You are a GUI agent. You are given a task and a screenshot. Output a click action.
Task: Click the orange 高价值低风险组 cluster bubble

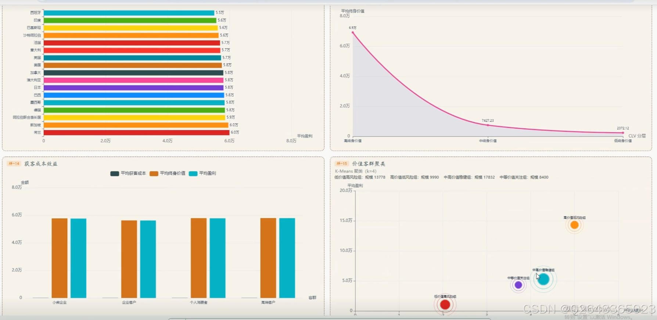coord(574,225)
